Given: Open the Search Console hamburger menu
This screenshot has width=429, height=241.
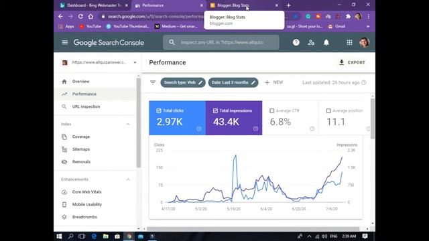Looking at the screenshot, I should (65, 42).
